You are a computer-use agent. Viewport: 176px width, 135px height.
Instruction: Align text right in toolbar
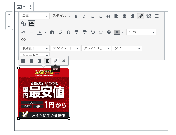(132, 16)
